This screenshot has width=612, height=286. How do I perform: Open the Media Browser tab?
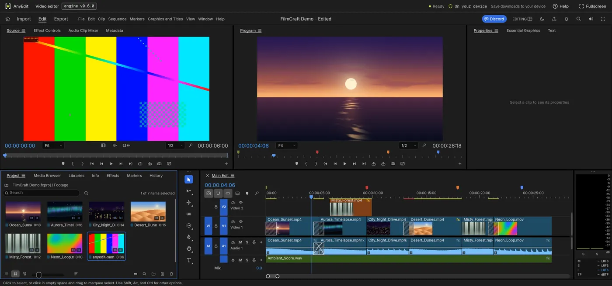click(x=47, y=176)
